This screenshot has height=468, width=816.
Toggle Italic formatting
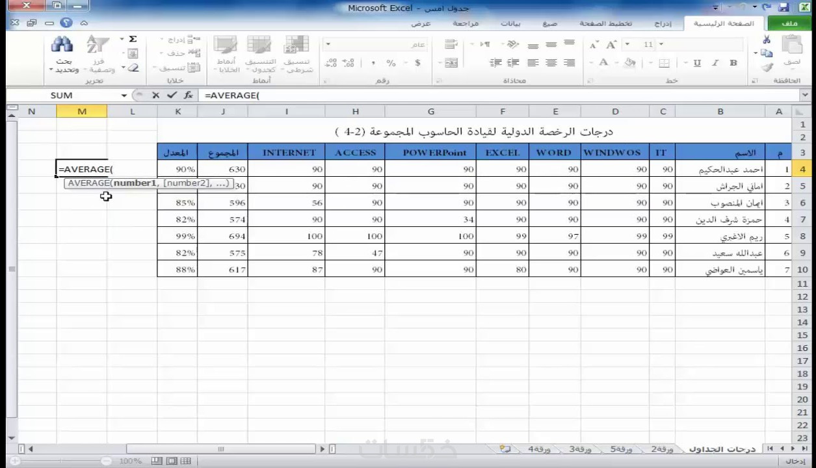715,63
